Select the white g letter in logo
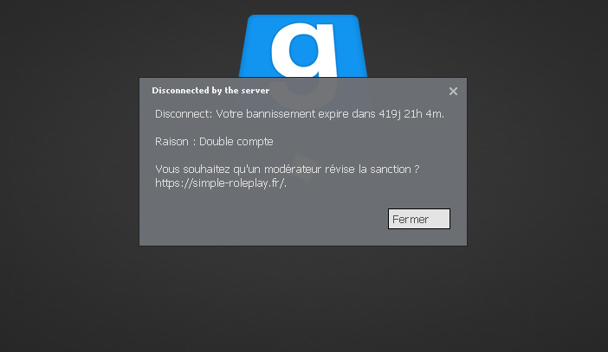608x352 pixels. click(304, 49)
